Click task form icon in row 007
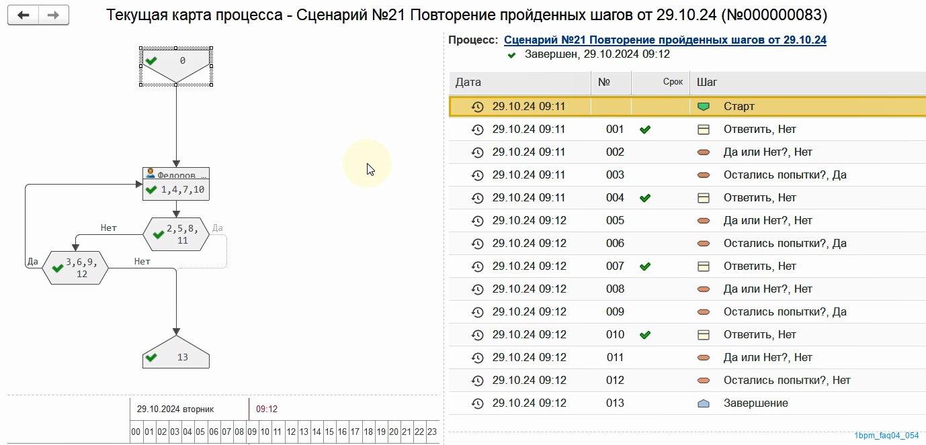This screenshot has height=445, width=926. [704, 266]
